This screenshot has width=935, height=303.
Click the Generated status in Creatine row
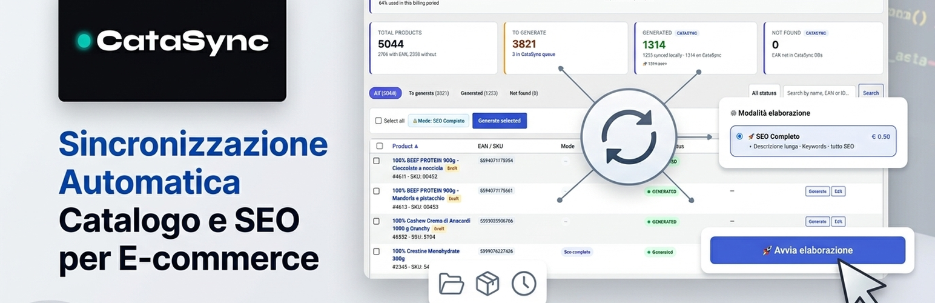[x=661, y=251]
